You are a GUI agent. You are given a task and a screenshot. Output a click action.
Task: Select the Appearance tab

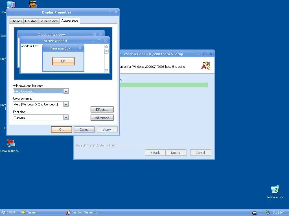(70, 21)
